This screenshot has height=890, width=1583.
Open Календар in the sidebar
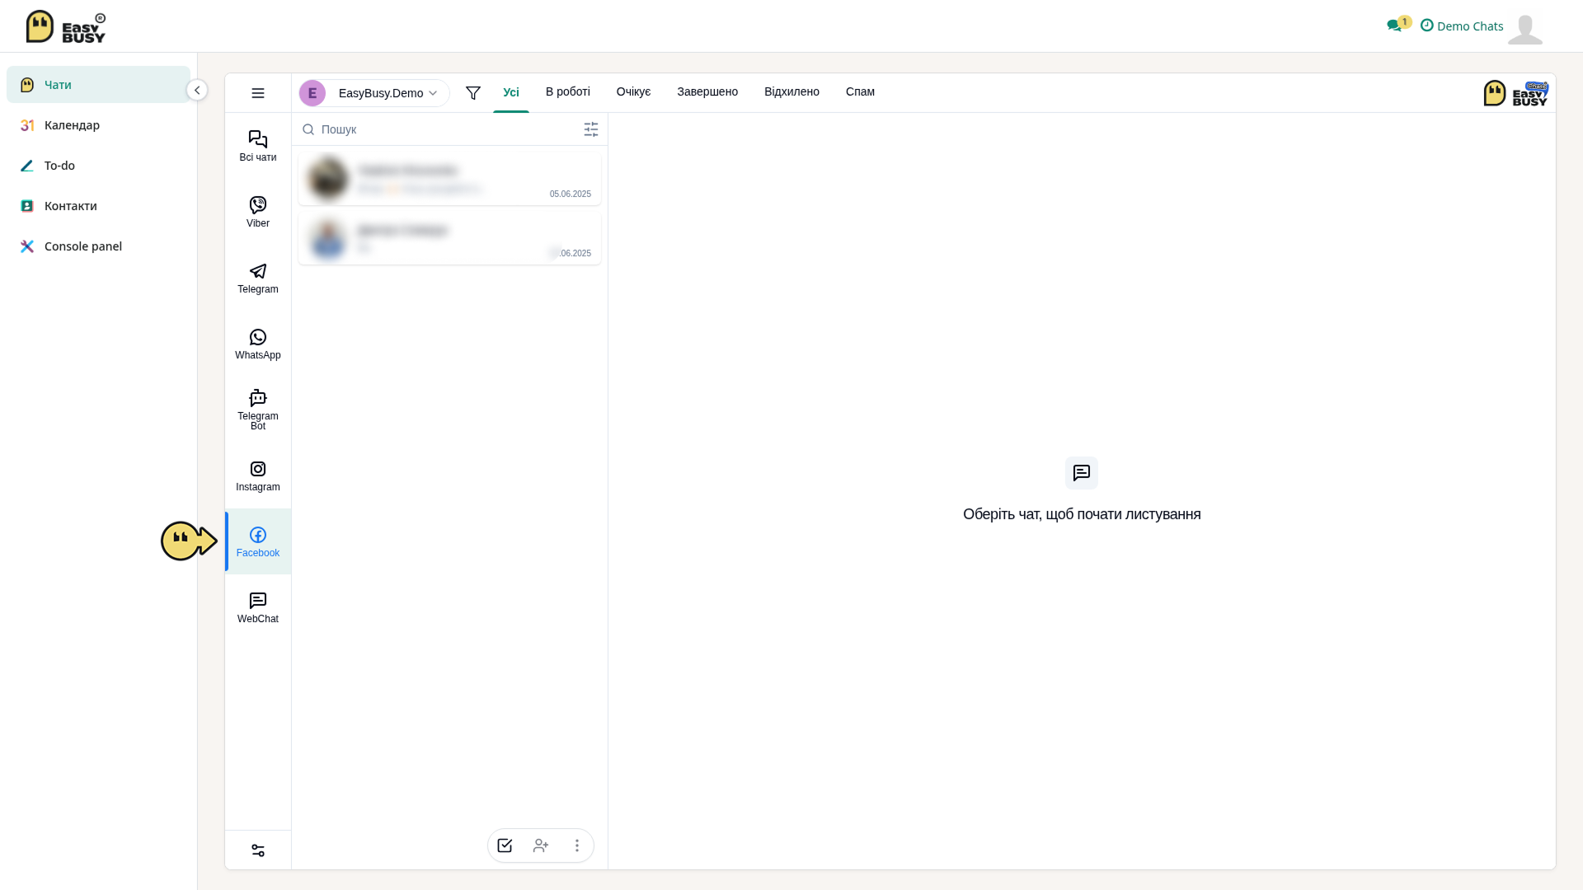tap(98, 125)
